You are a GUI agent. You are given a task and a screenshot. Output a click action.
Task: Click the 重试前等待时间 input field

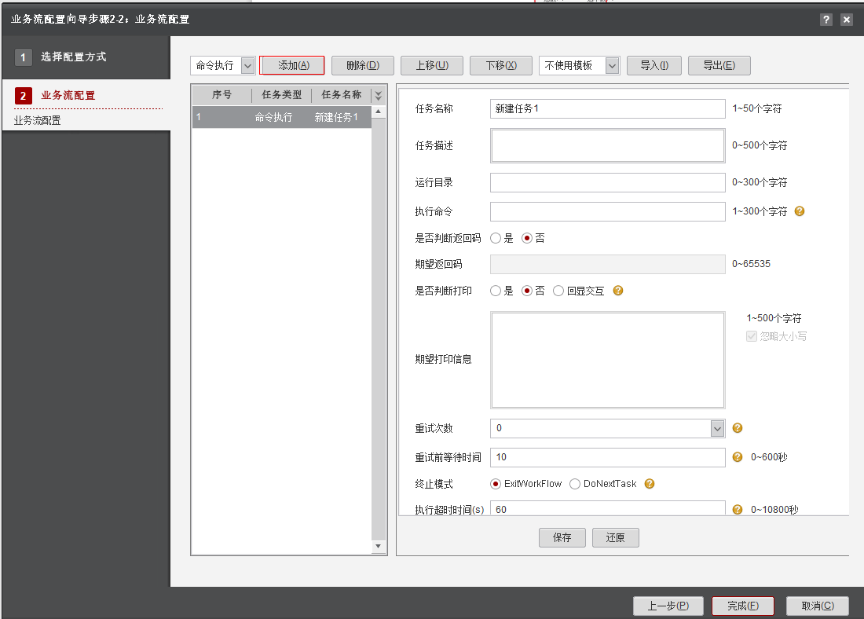(x=607, y=457)
